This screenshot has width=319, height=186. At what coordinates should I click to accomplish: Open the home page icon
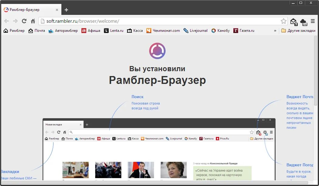coord(33,21)
